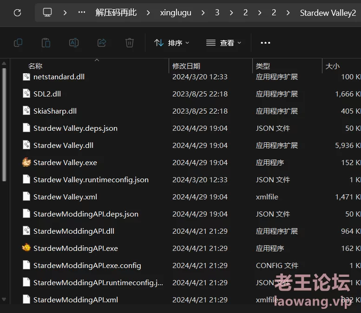Navigate to Stardew Valley2 breadcrumb folder
The image size is (361, 313).
(x=328, y=13)
